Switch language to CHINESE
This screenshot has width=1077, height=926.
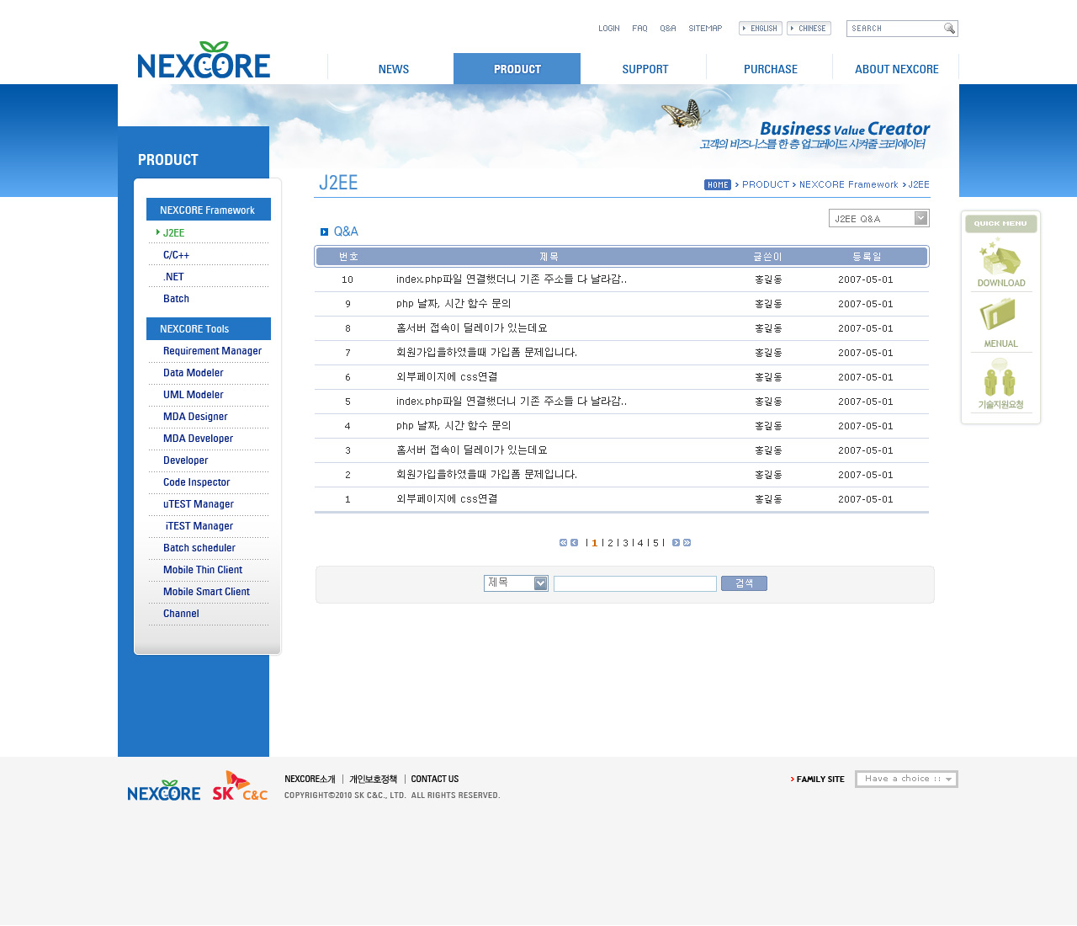tap(809, 29)
